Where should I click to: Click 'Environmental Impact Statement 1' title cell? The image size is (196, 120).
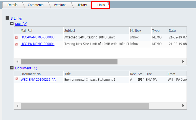pos(96,80)
